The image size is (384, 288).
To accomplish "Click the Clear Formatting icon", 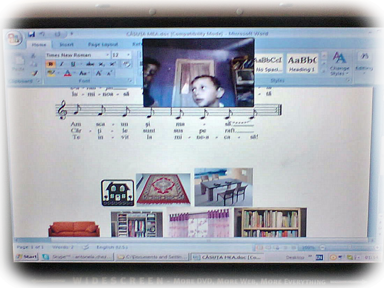I will coord(127,64).
